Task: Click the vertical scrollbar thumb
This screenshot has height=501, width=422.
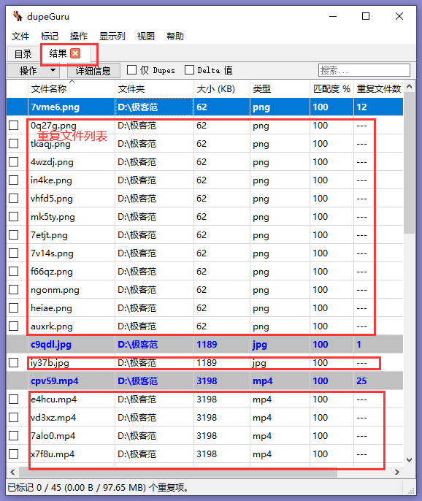Action: 409,163
